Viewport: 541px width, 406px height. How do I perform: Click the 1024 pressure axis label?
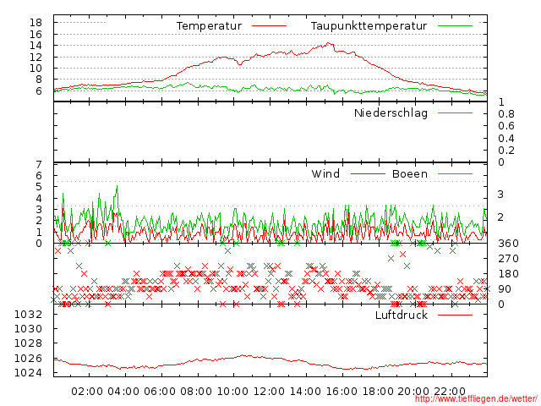pyautogui.click(x=28, y=373)
